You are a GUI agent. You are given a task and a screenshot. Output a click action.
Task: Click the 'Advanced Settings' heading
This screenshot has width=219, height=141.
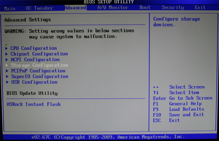tap(28, 20)
